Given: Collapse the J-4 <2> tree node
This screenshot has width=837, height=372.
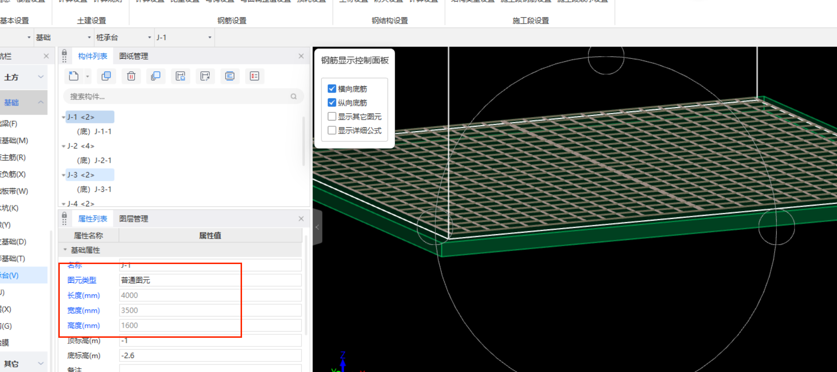Looking at the screenshot, I should [x=63, y=204].
